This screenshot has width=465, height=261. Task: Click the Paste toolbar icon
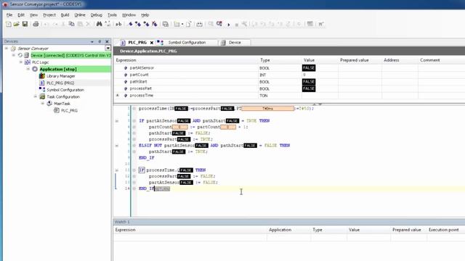tap(80, 24)
